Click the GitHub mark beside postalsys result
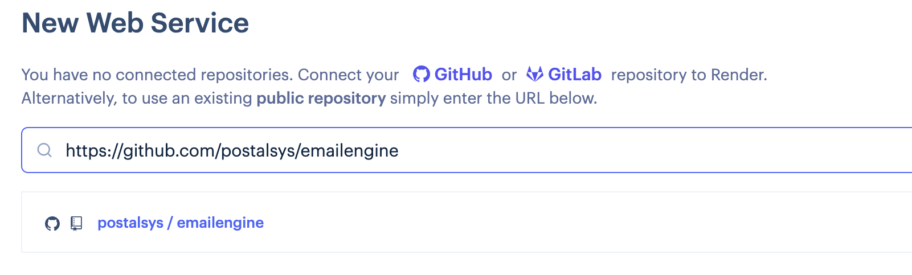912x275 pixels. [52, 224]
